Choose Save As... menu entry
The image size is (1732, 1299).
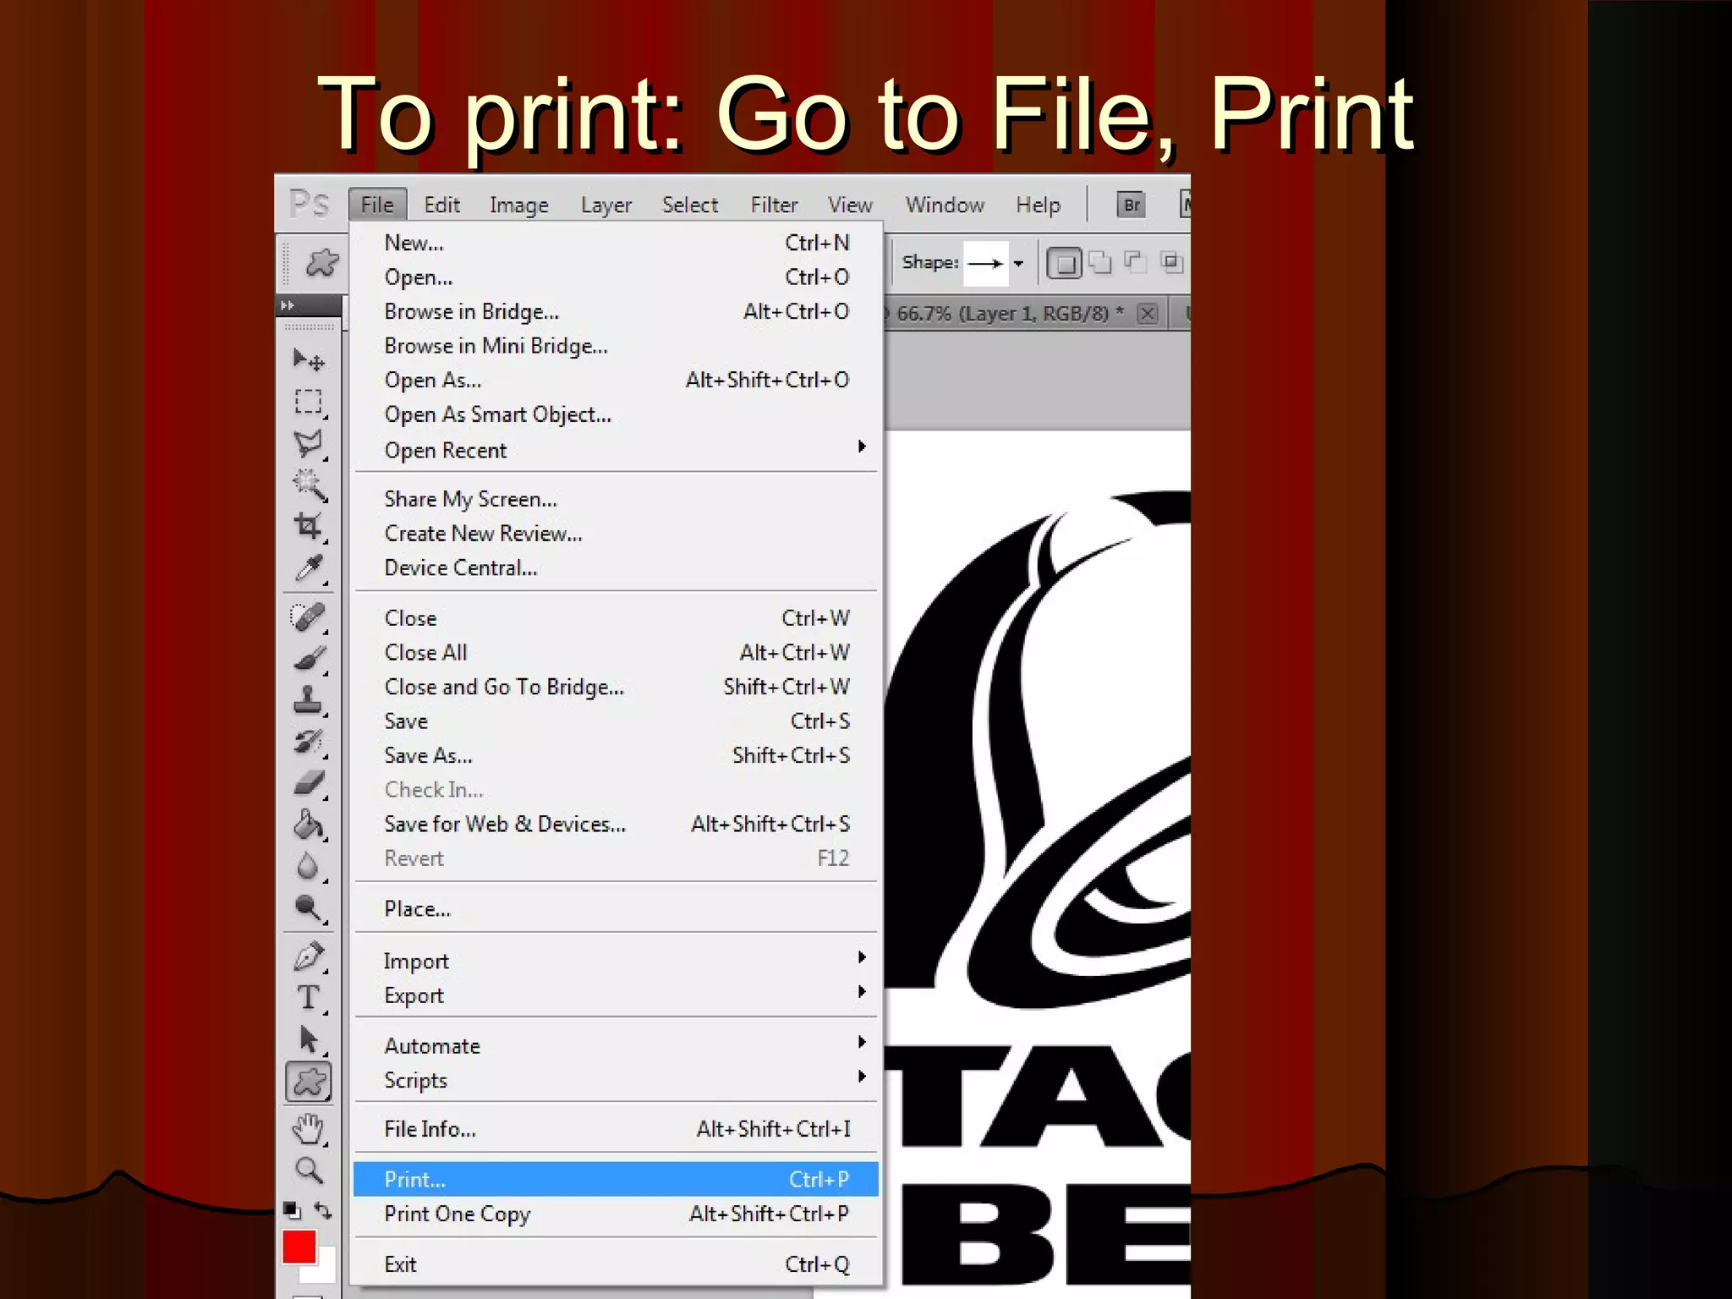[616, 755]
